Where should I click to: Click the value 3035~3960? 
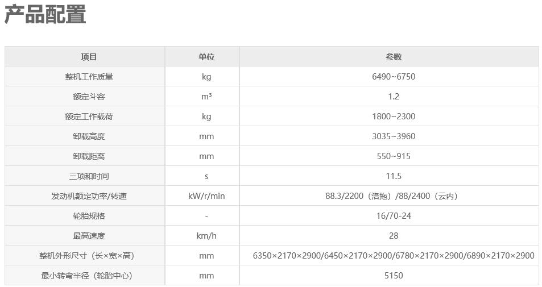tap(394, 136)
